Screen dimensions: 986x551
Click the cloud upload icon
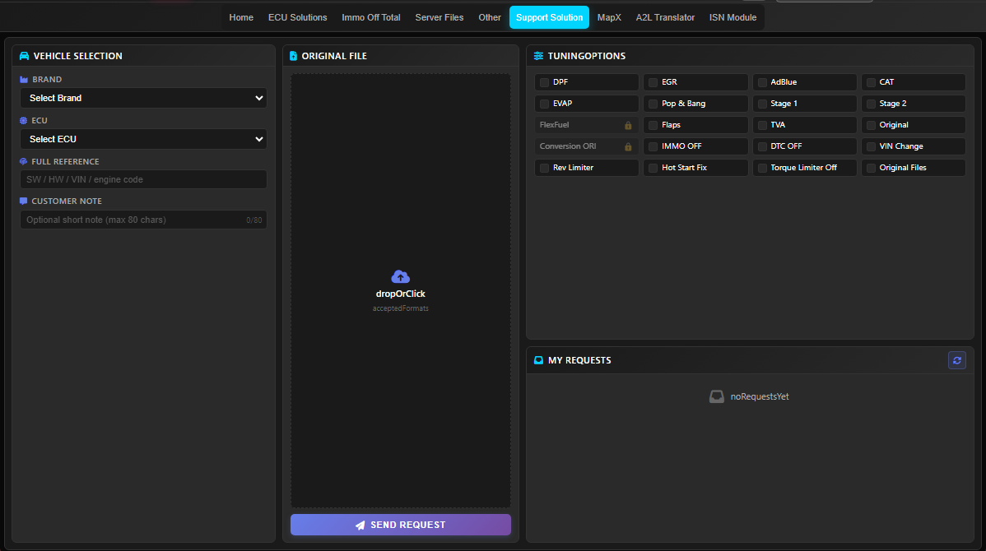point(401,276)
